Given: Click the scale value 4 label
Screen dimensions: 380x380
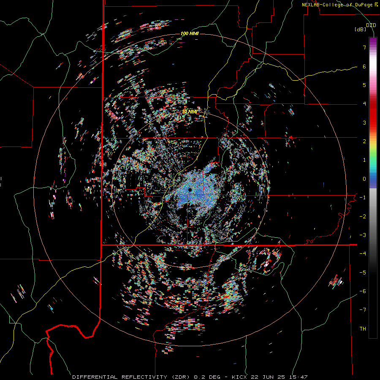Looking at the screenshot, I should (364, 104).
